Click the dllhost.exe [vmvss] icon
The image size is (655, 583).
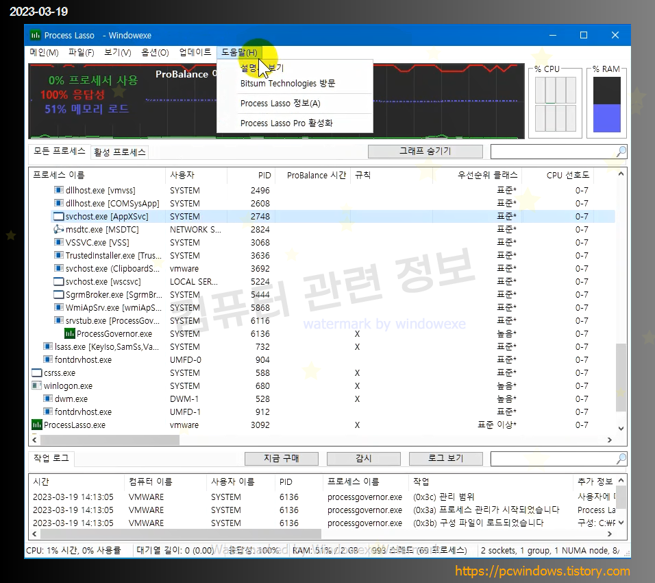coord(58,190)
